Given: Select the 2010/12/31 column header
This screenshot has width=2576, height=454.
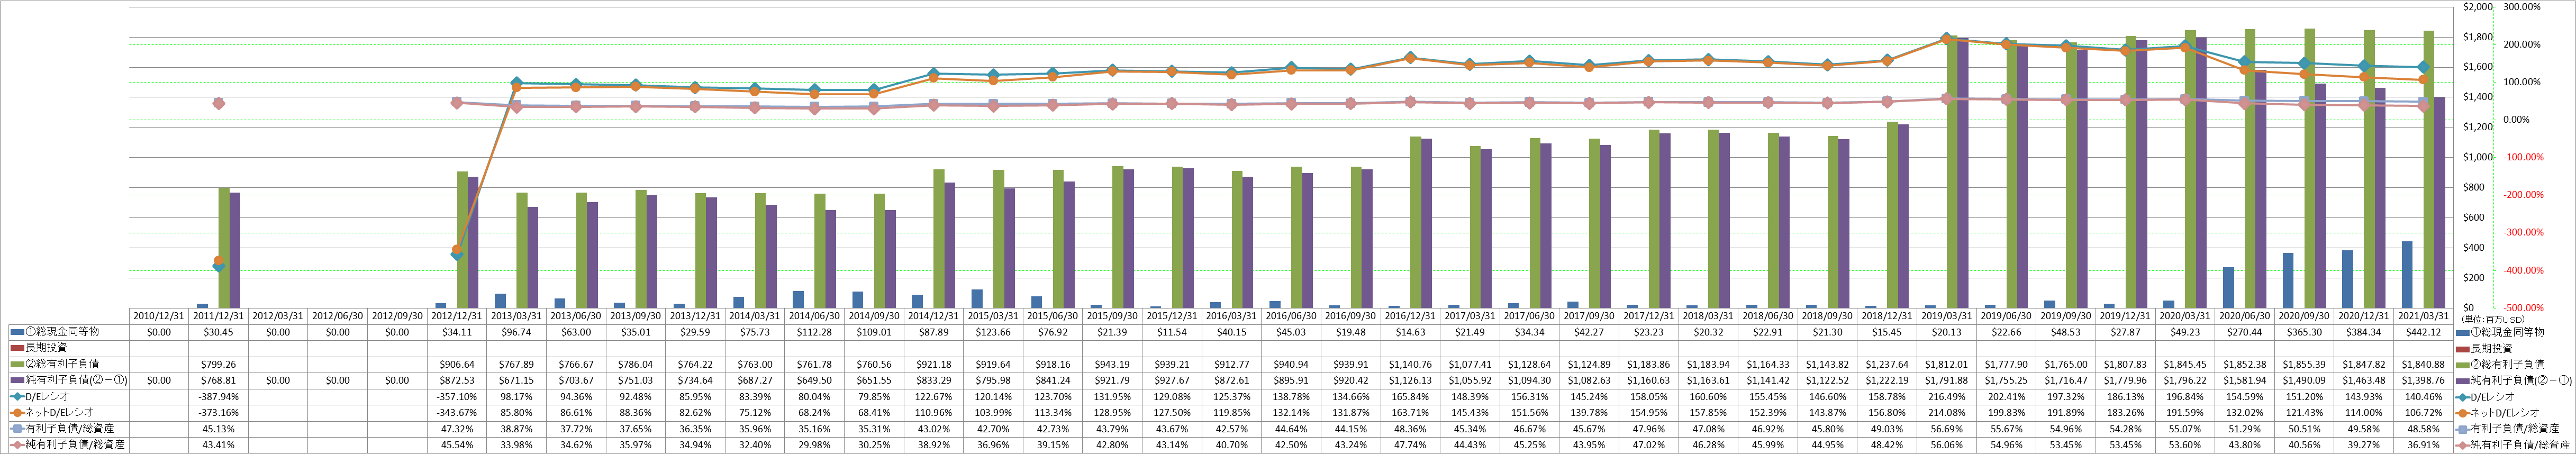Looking at the screenshot, I should tap(159, 316).
